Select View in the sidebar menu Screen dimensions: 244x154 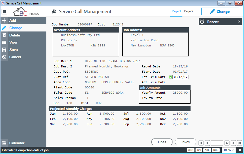(23, 42)
